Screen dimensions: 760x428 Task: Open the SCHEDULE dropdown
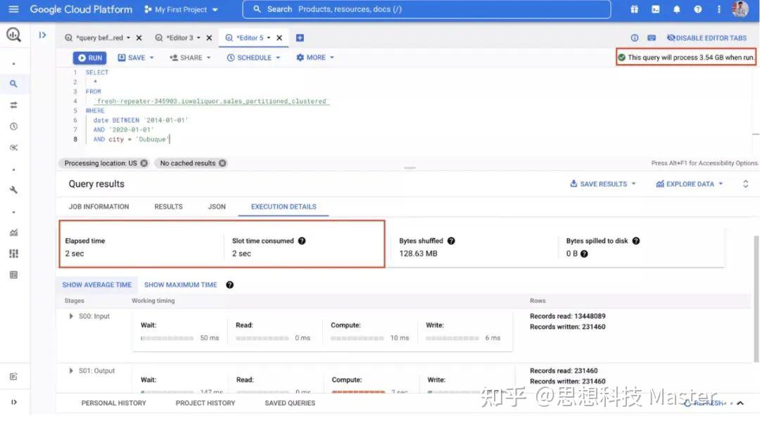pos(253,58)
